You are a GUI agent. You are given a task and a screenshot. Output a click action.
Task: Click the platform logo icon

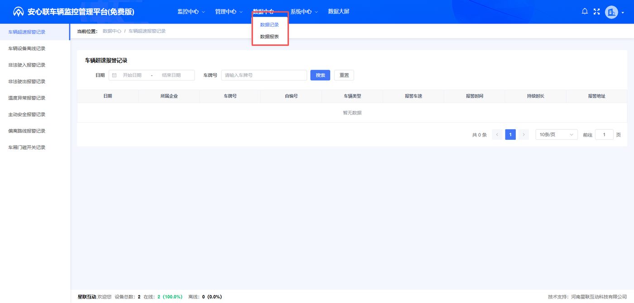click(18, 12)
